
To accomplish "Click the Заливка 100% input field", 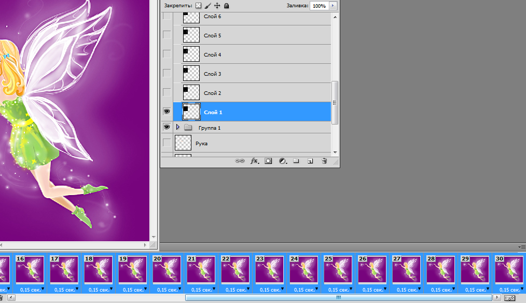I will 320,6.
